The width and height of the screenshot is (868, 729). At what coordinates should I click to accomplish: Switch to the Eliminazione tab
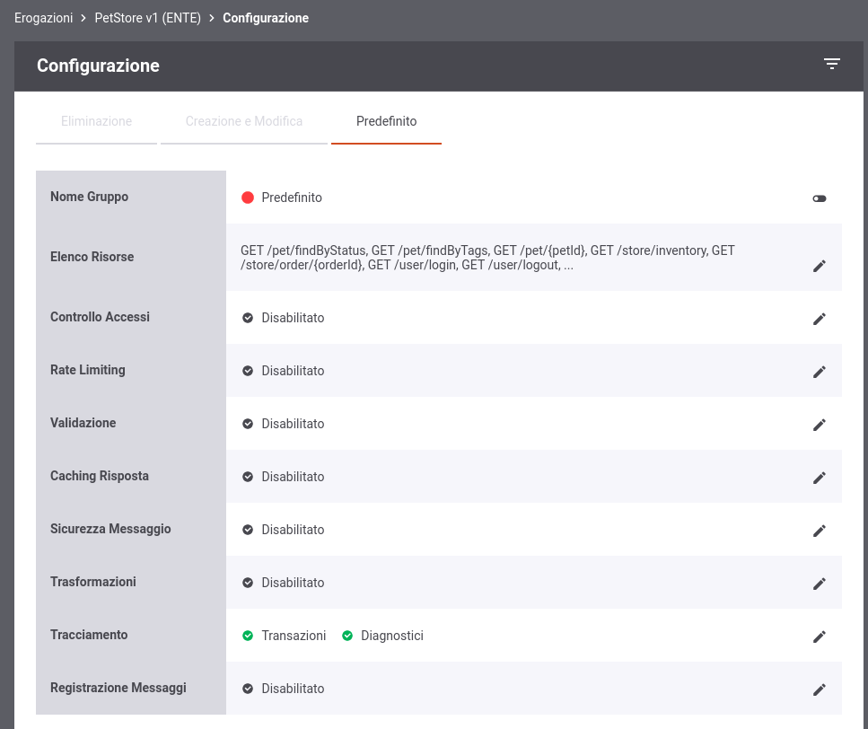click(x=96, y=121)
